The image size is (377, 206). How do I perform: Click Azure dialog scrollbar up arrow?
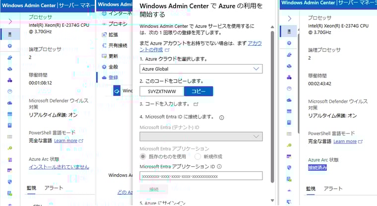point(272,27)
